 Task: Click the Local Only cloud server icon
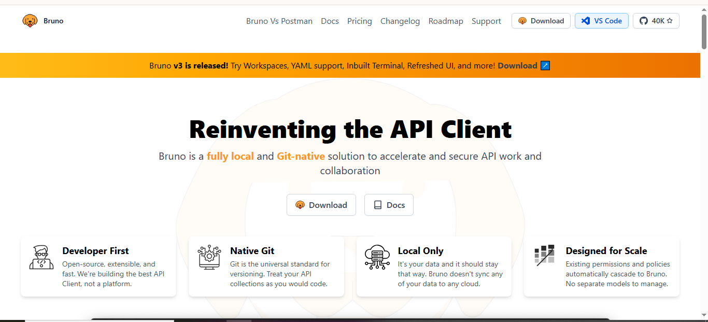377,258
